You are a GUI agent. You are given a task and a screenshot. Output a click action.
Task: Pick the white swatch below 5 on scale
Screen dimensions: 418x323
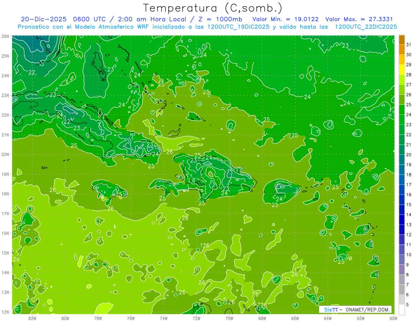tap(402, 309)
